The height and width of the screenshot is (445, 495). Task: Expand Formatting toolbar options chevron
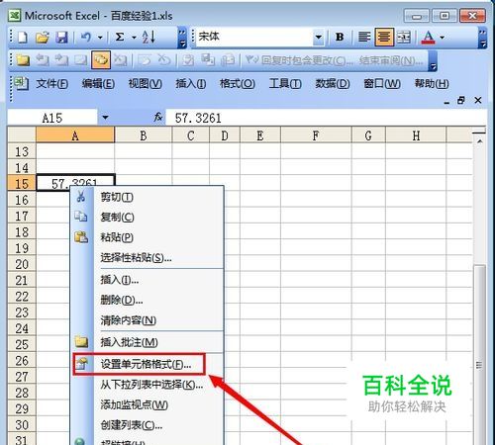tap(482, 38)
